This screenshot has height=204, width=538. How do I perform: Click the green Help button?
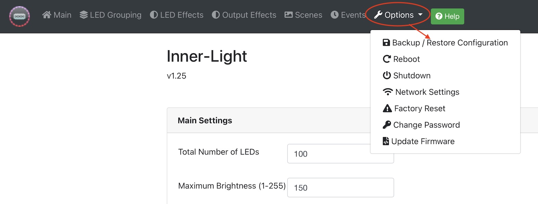[447, 16]
